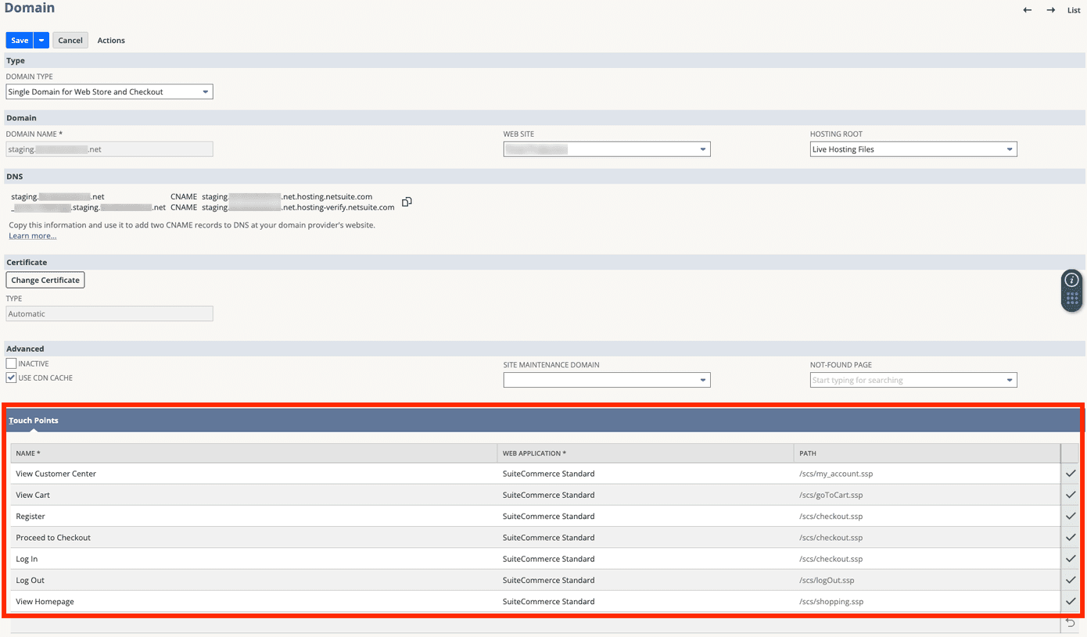Open the Actions menu
The width and height of the screenshot is (1087, 637).
tap(111, 41)
